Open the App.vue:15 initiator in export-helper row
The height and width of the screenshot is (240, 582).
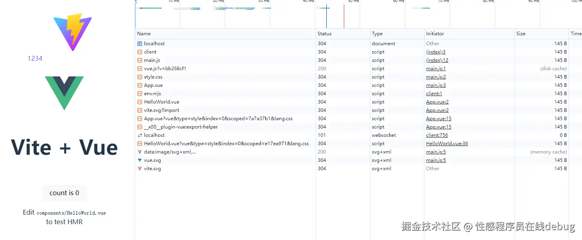click(x=439, y=127)
